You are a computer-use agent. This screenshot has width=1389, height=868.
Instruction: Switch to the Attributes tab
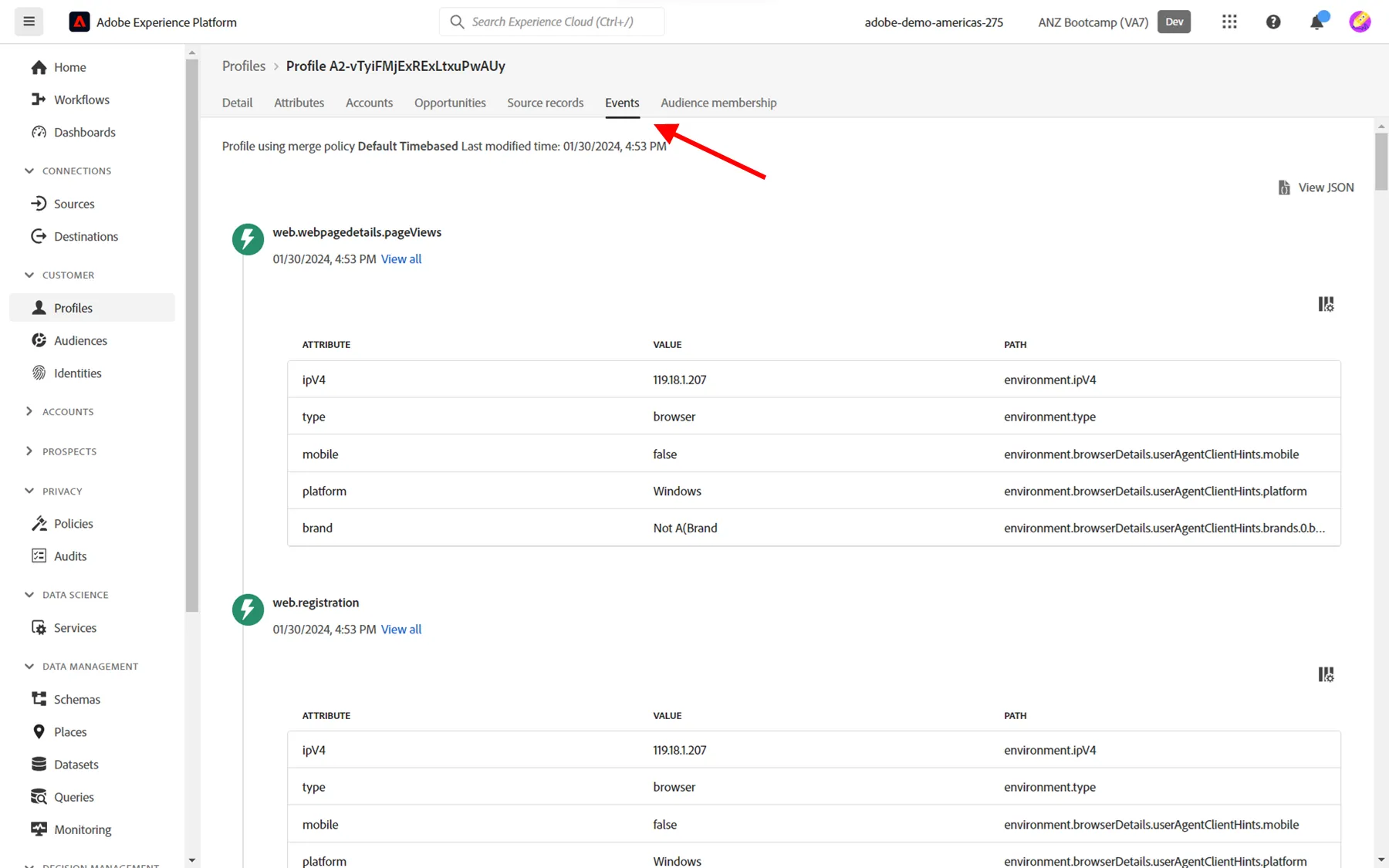pos(299,103)
